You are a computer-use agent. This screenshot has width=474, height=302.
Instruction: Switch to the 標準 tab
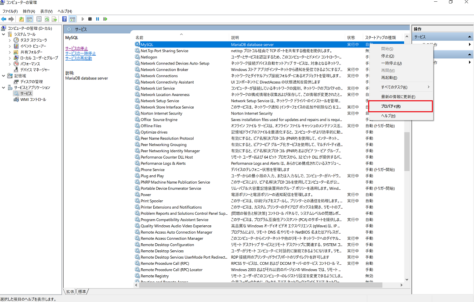82,292
